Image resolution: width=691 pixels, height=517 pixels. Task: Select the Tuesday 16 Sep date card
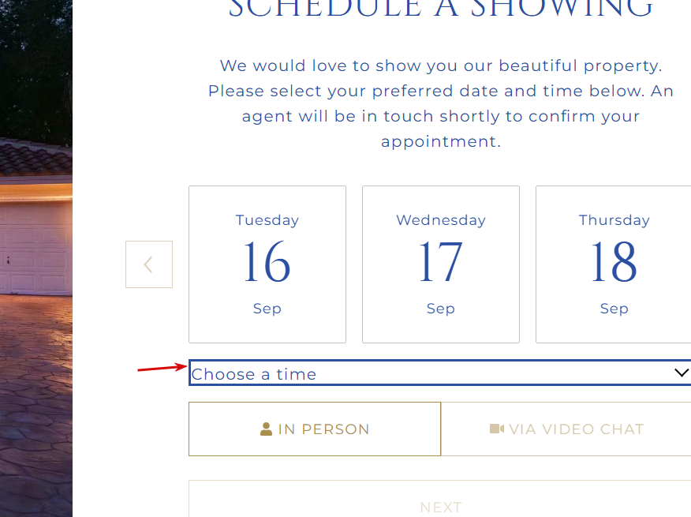pos(267,264)
